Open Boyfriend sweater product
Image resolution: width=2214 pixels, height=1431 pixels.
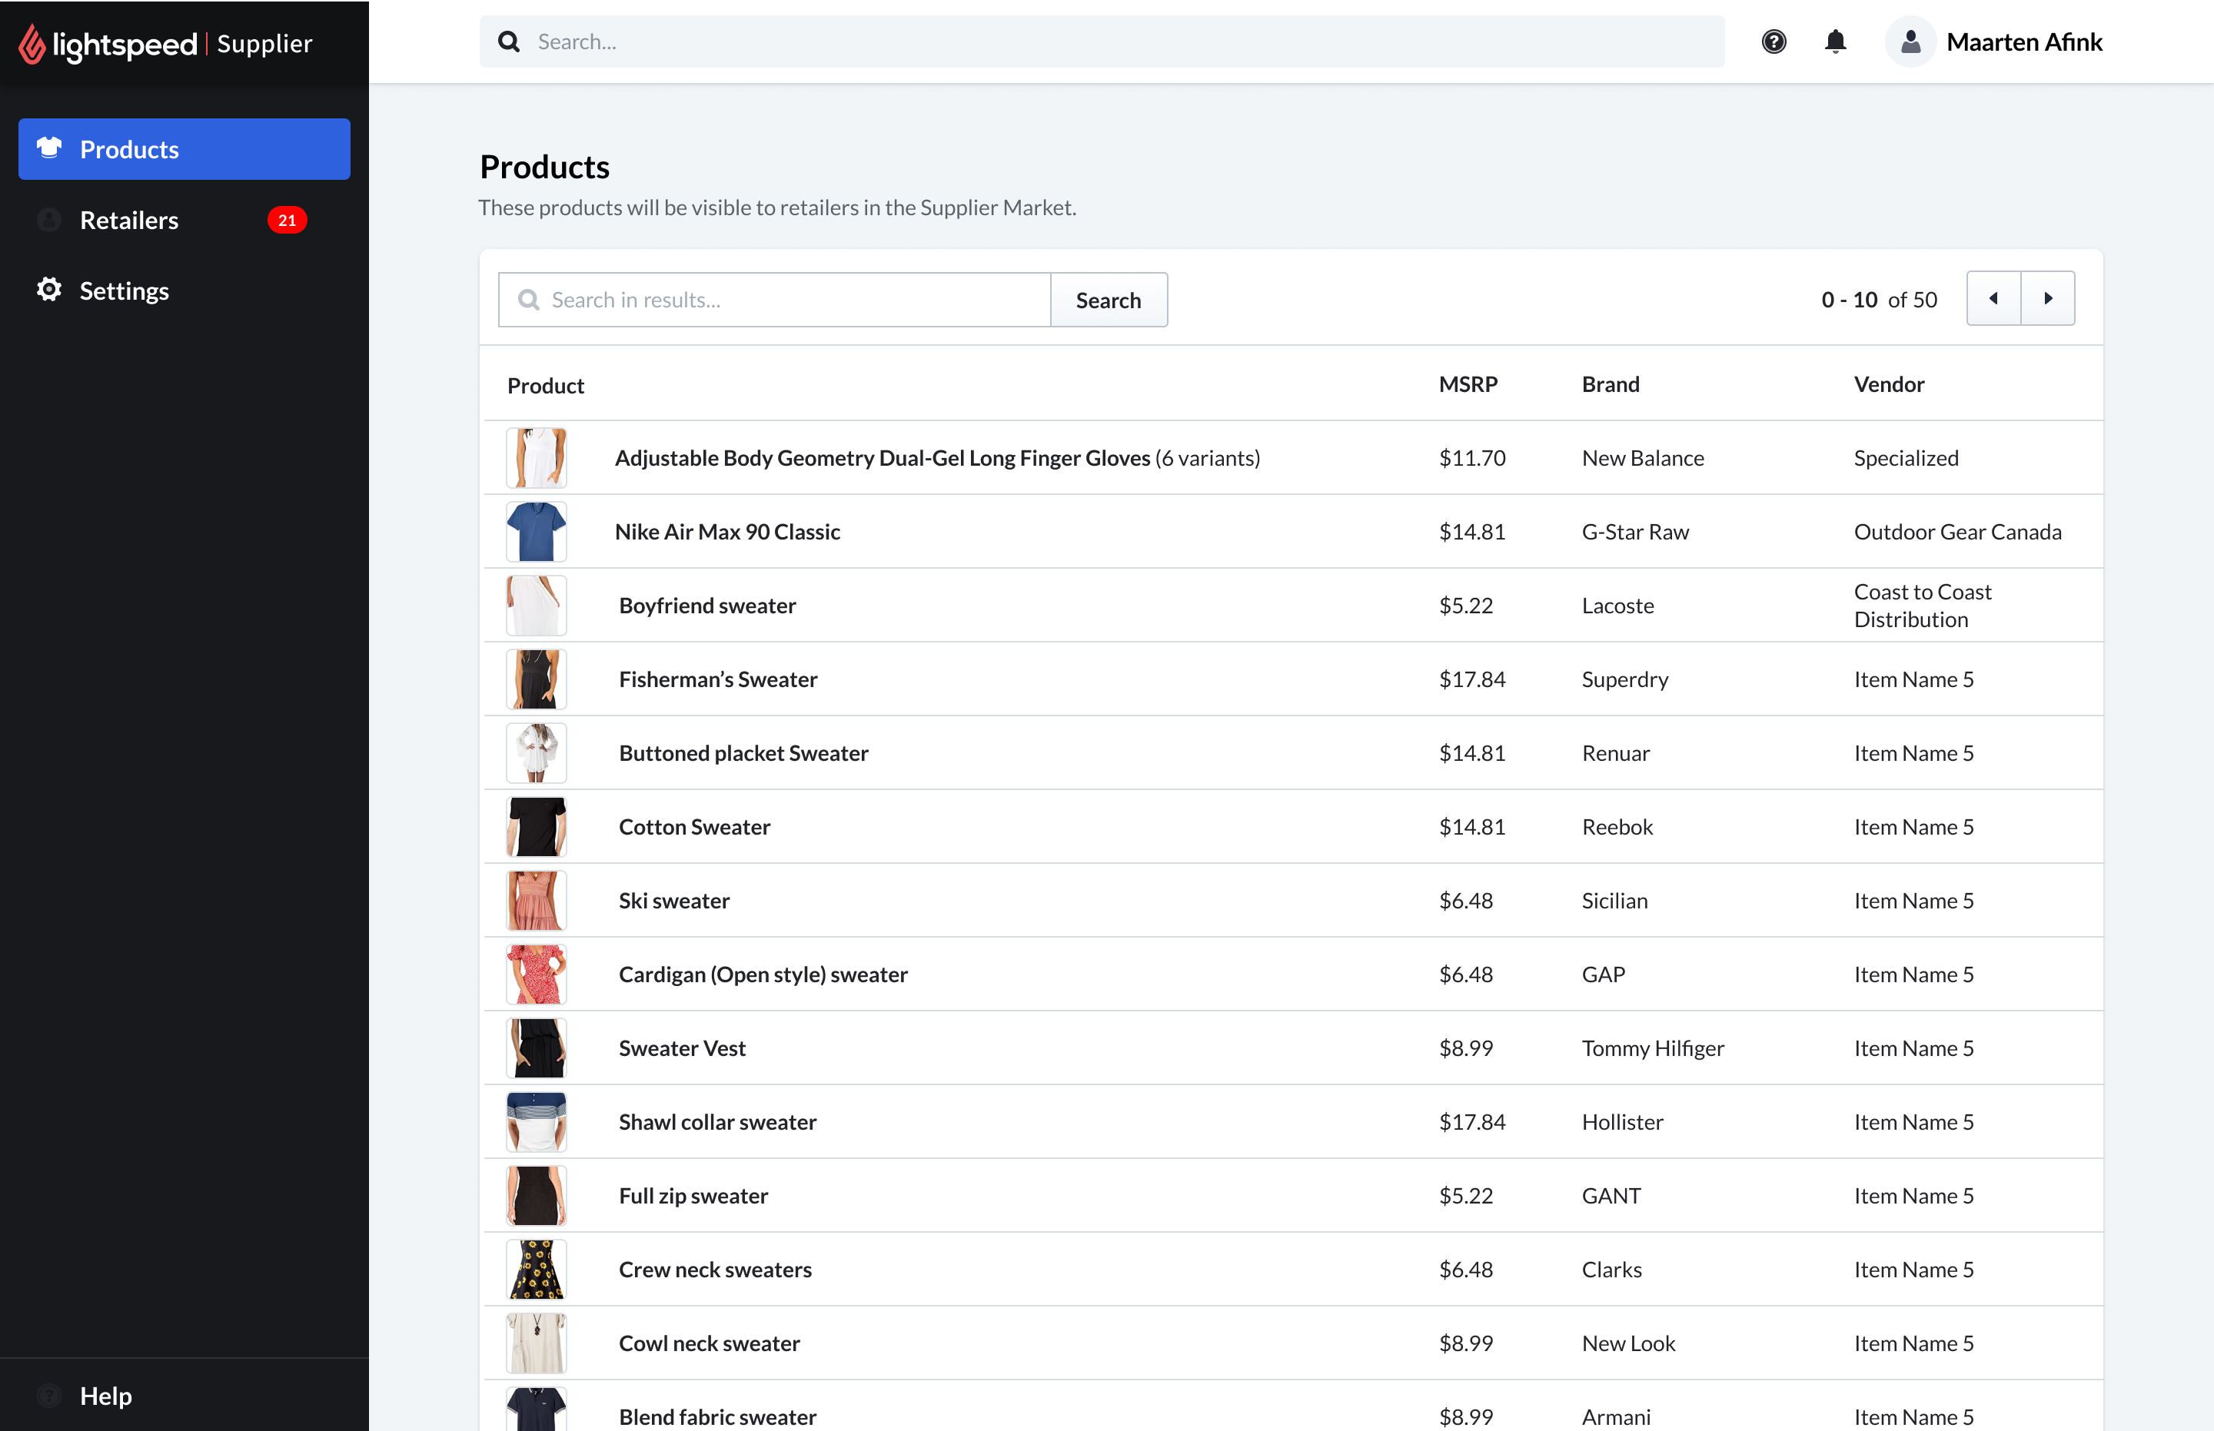[x=707, y=606]
